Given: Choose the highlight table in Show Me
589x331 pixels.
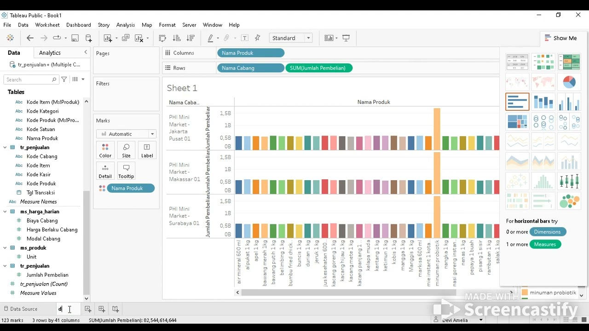Looking at the screenshot, I should click(569, 62).
